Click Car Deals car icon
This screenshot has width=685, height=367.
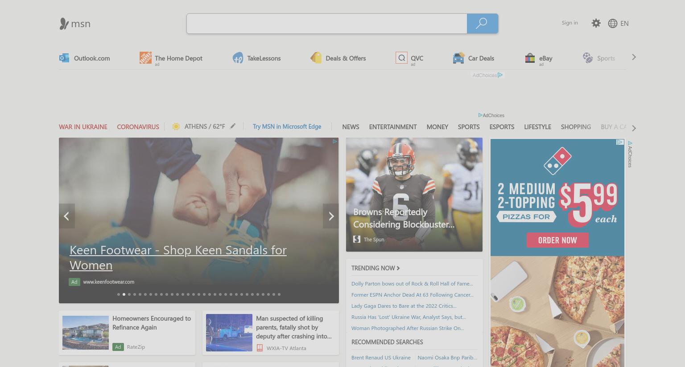coord(458,58)
